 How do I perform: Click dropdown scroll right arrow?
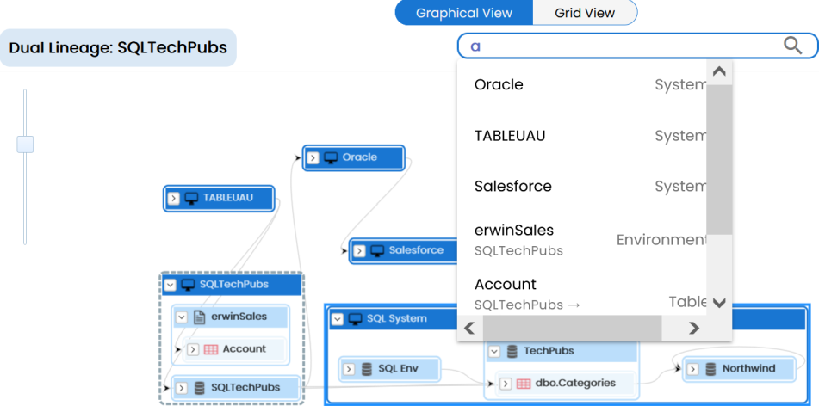[693, 328]
